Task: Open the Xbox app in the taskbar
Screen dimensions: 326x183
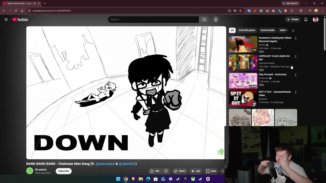Action: pyautogui.click(x=193, y=179)
